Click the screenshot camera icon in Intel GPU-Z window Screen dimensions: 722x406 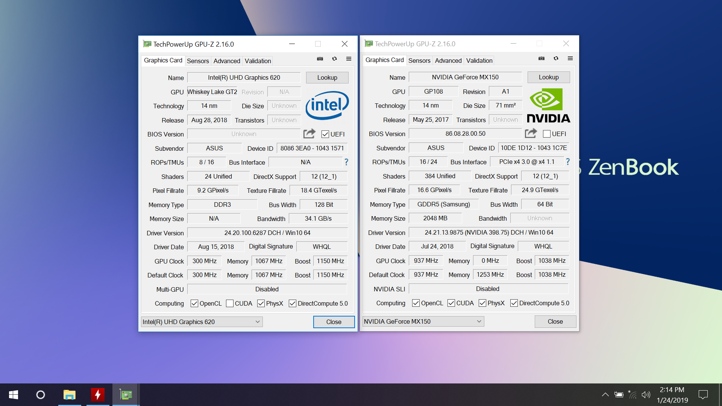pyautogui.click(x=320, y=59)
